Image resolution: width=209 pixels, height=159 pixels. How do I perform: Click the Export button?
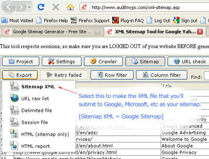point(20,75)
